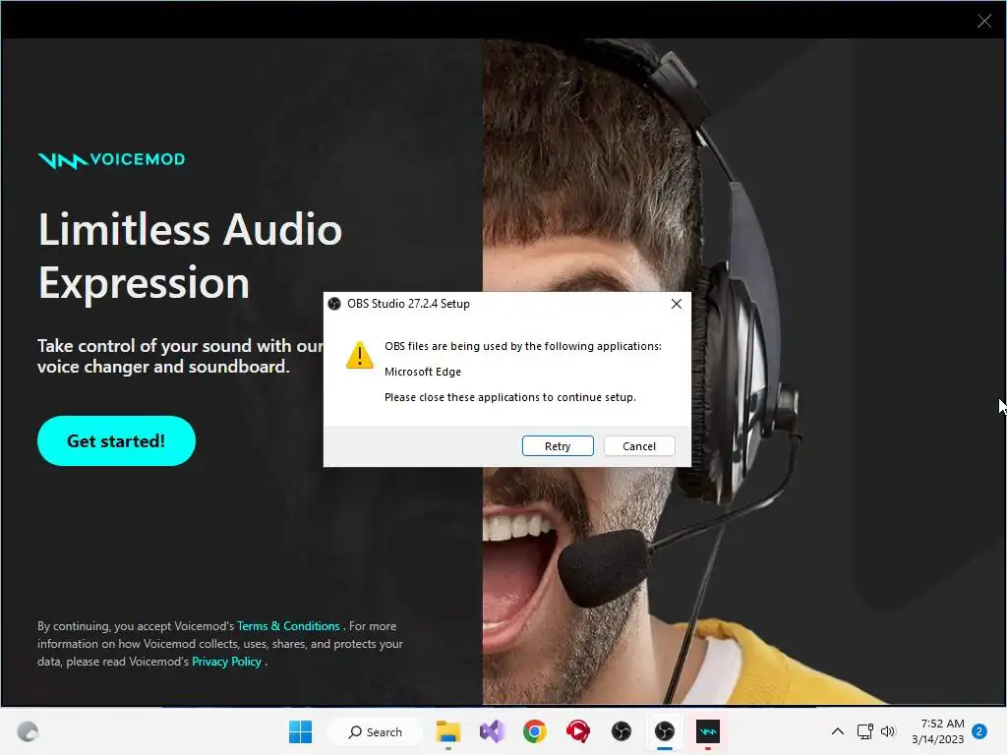Open clock and calendar showing 7:52 AM
Image resolution: width=1007 pixels, height=755 pixels.
coord(937,731)
